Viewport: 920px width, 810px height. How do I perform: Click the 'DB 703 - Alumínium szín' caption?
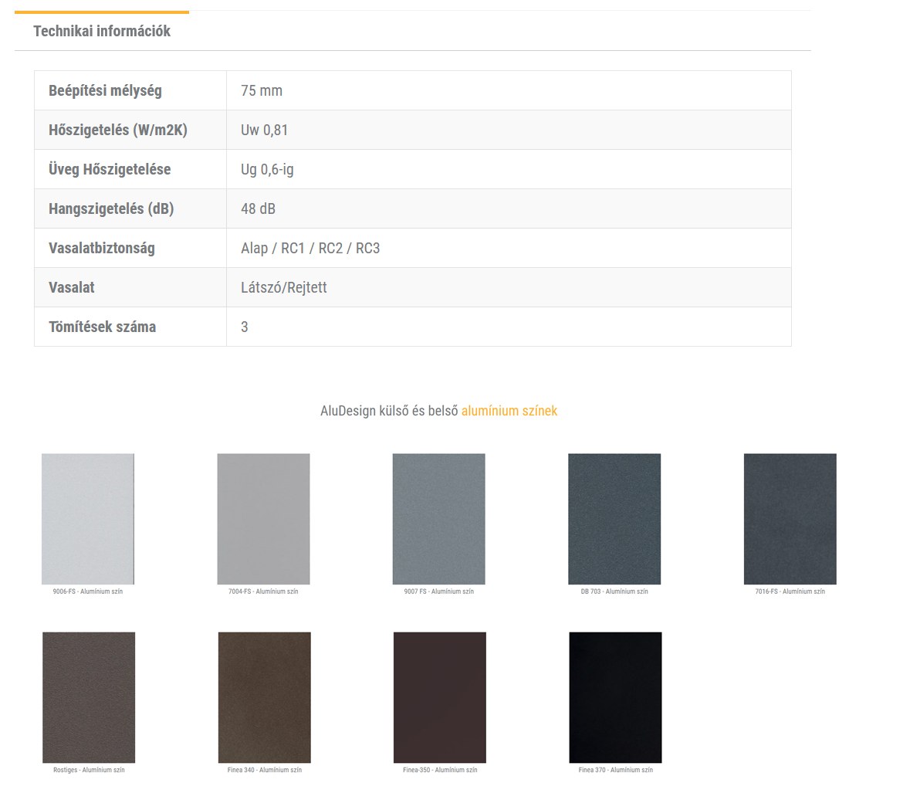tap(614, 591)
